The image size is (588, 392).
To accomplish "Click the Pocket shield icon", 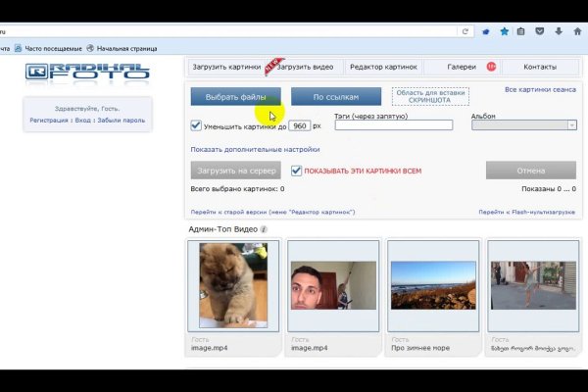I will tap(538, 31).
